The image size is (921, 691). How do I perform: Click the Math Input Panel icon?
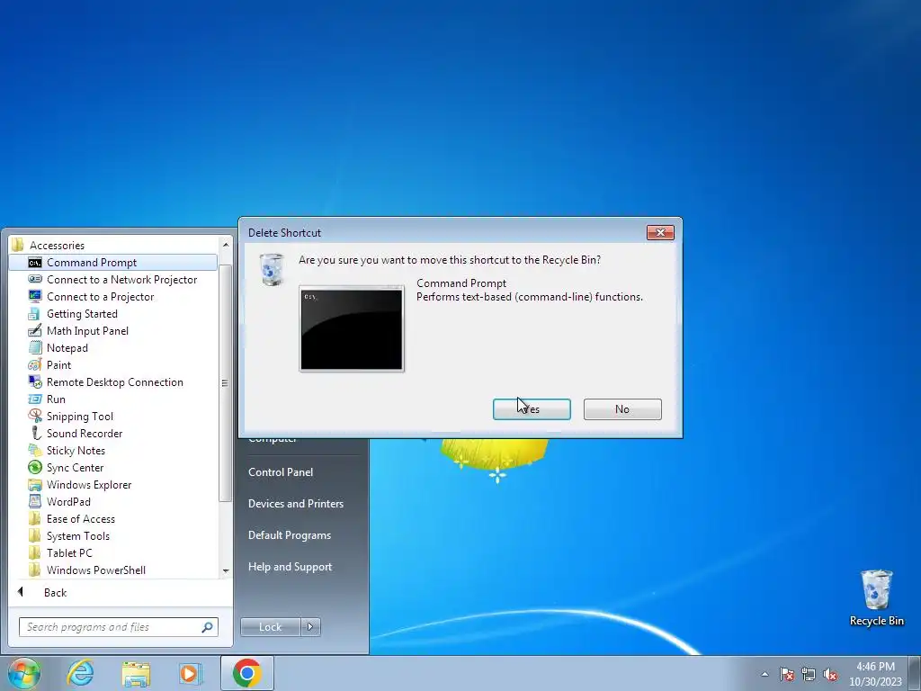35,331
